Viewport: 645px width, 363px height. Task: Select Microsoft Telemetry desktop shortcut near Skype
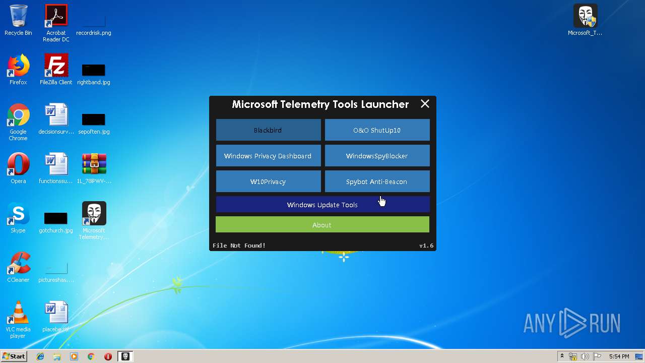point(94,221)
